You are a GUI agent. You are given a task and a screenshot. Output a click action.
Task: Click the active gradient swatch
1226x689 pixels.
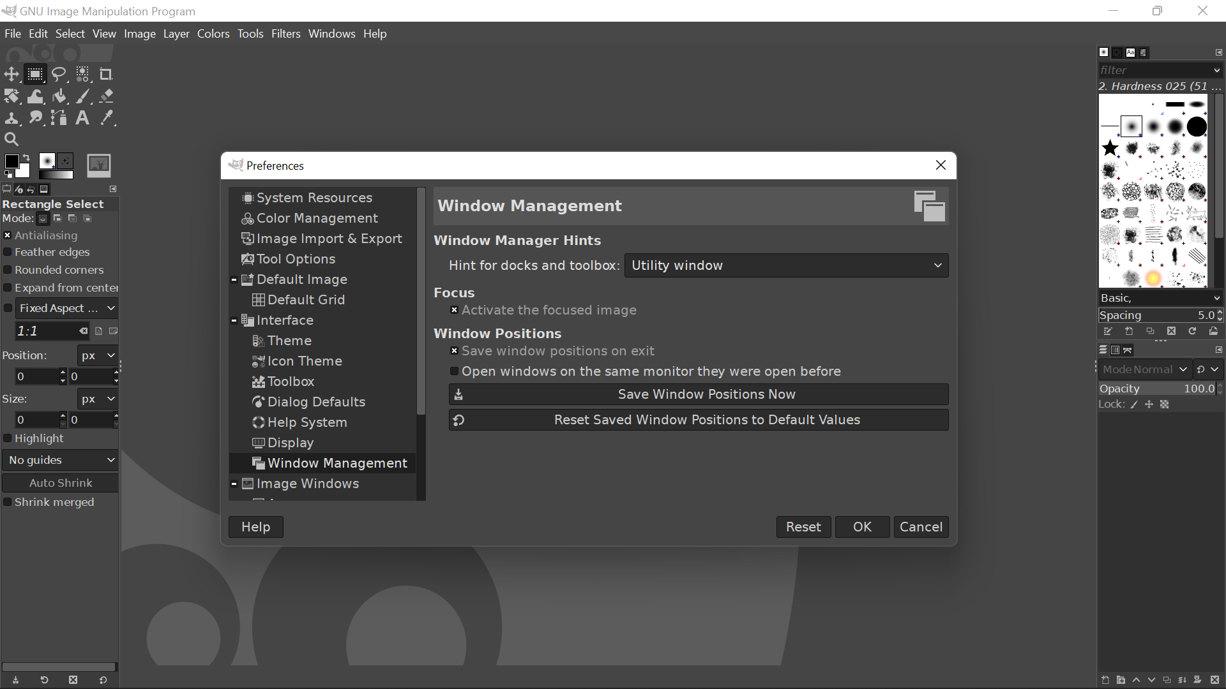(x=56, y=174)
